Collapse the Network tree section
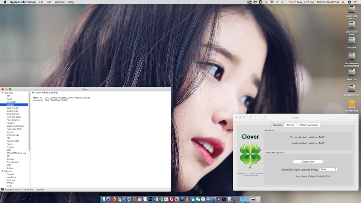The image size is (361, 203). coord(2,171)
